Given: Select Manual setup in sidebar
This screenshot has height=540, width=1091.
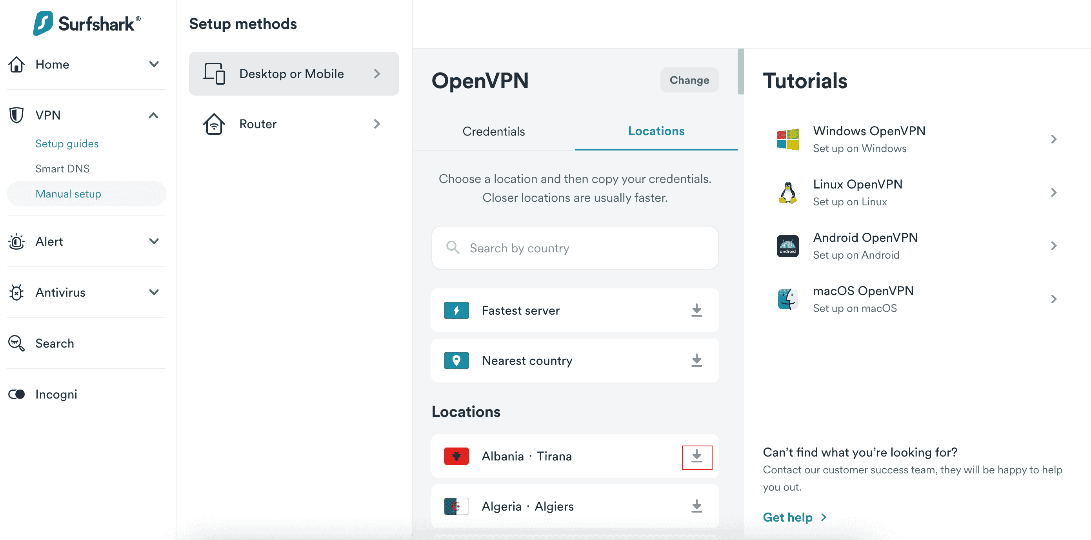Looking at the screenshot, I should [86, 194].
